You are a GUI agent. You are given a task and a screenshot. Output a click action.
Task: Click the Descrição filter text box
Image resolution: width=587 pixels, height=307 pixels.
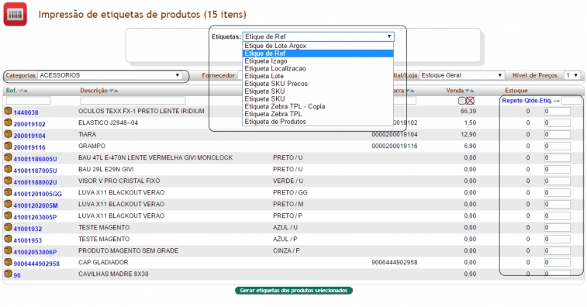click(133, 101)
